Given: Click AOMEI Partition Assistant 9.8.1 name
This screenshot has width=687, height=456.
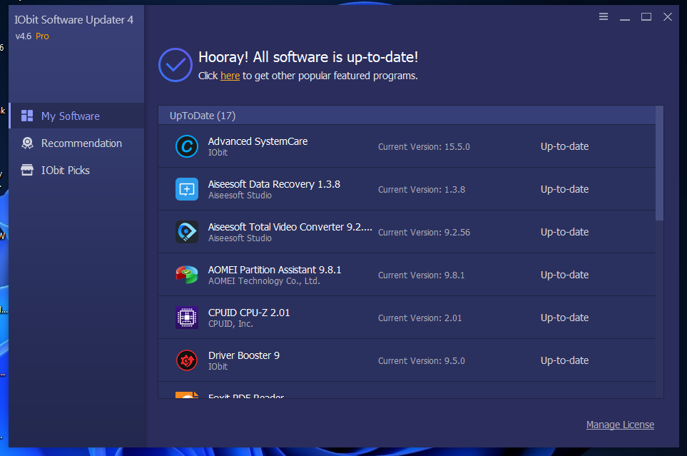Looking at the screenshot, I should [x=275, y=270].
